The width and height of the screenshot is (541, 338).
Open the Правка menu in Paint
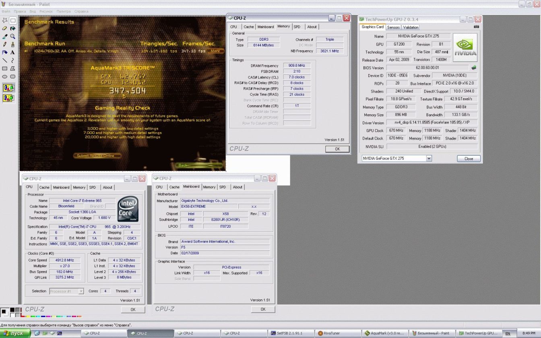pyautogui.click(x=20, y=11)
